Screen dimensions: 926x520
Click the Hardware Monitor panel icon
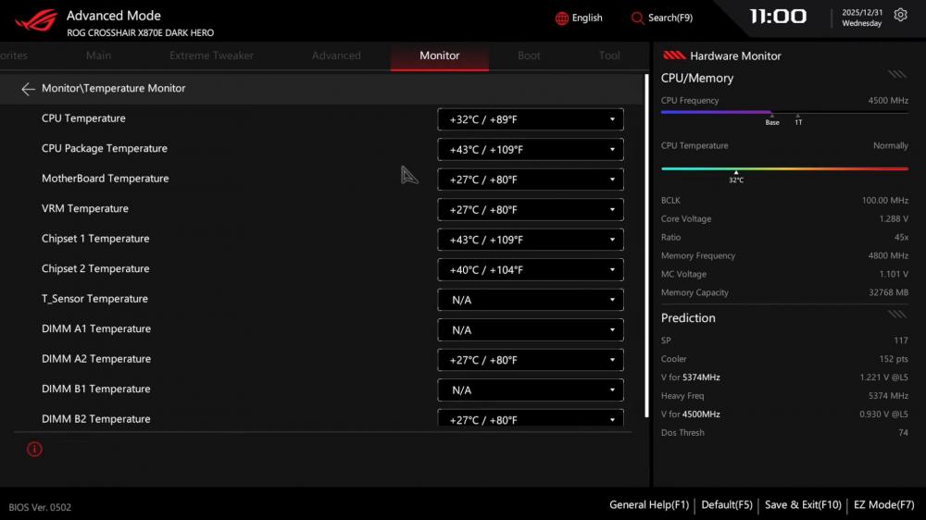point(674,56)
